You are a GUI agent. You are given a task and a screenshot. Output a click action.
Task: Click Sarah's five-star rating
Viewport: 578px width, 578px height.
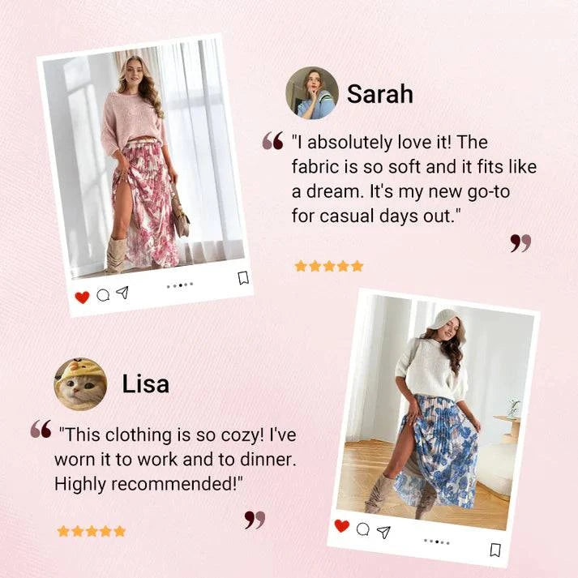coord(329,266)
